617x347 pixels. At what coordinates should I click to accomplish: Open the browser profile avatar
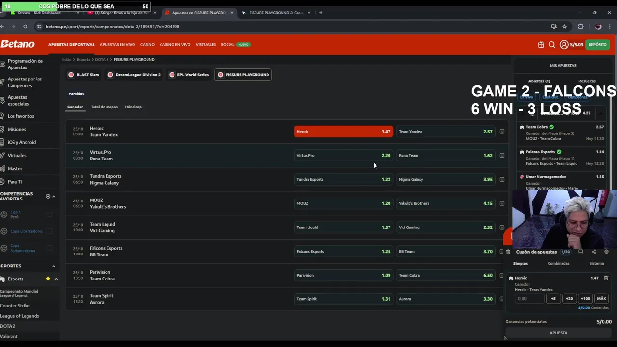point(598,27)
